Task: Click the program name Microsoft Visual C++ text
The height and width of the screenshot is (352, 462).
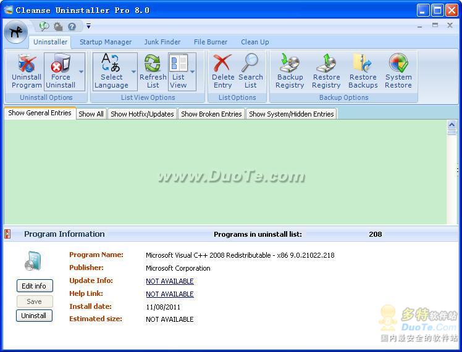Action: [240, 255]
